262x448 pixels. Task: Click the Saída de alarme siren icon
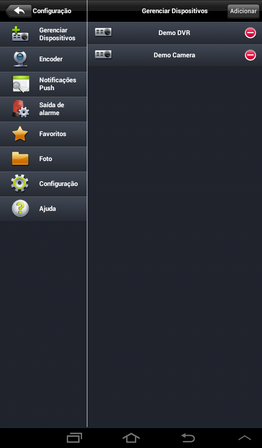(x=20, y=109)
